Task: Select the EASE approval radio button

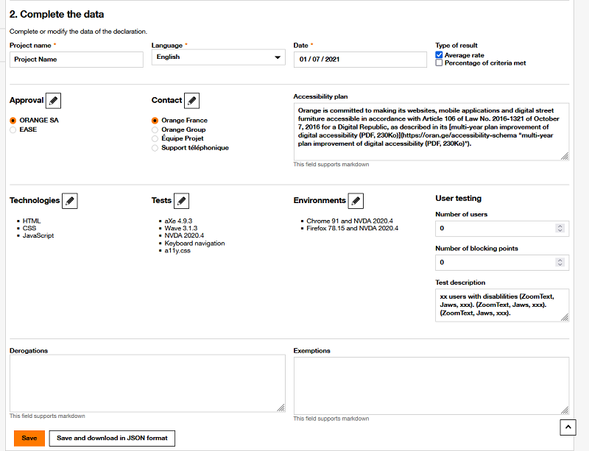Action: click(13, 129)
